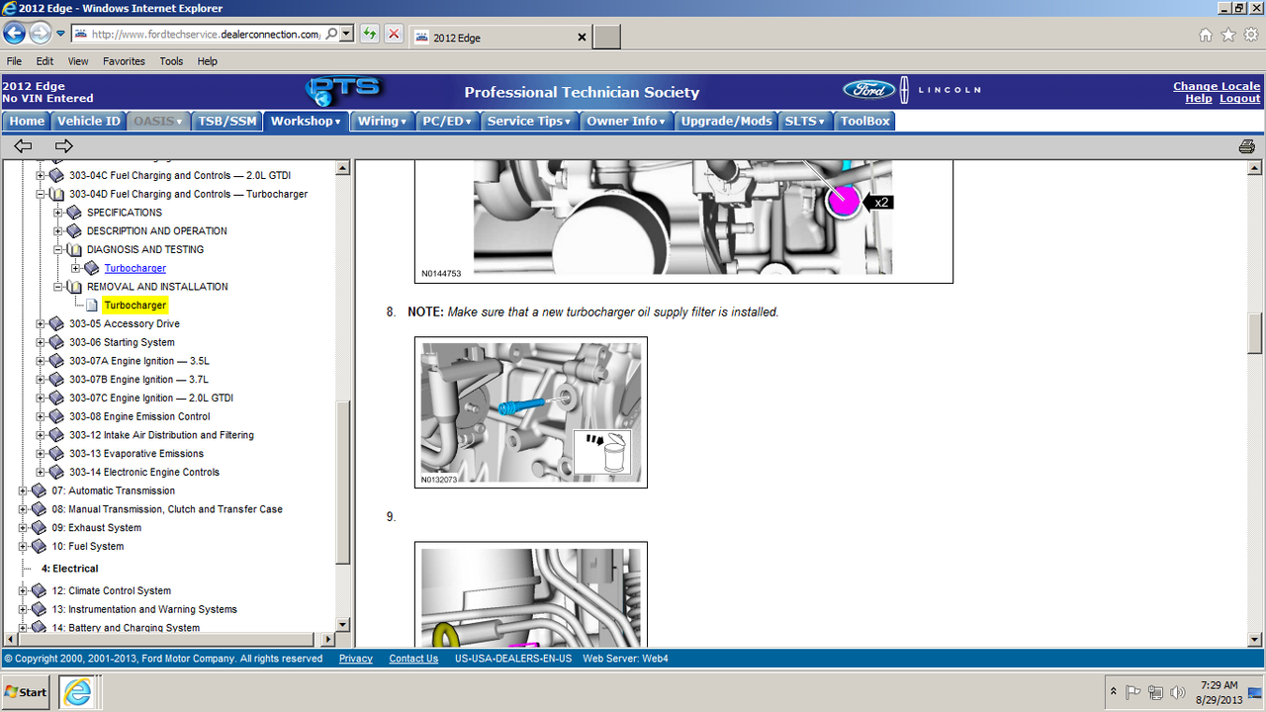The width and height of the screenshot is (1266, 712).
Task: Click the Start button
Action: tap(26, 692)
